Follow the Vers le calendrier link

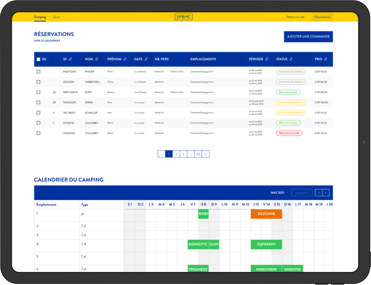(47, 41)
